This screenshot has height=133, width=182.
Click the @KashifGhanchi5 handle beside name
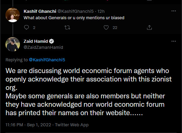click(x=75, y=11)
